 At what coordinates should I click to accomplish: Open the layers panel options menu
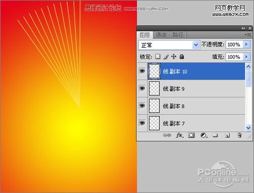click(248, 35)
